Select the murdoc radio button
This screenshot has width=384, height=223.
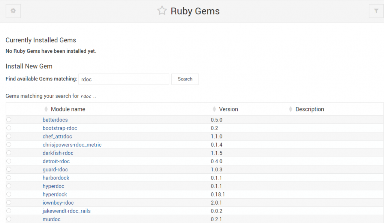click(9, 219)
